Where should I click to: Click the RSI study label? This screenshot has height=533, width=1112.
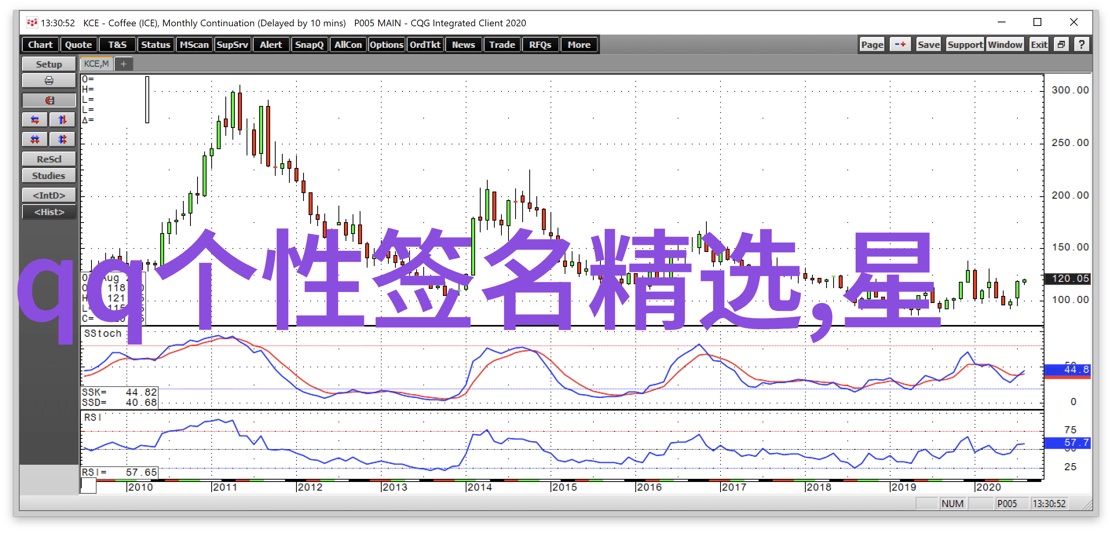93,417
